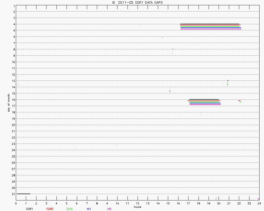Click the 'hours' x-axis label
The width and height of the screenshot is (264, 211).
point(137,207)
